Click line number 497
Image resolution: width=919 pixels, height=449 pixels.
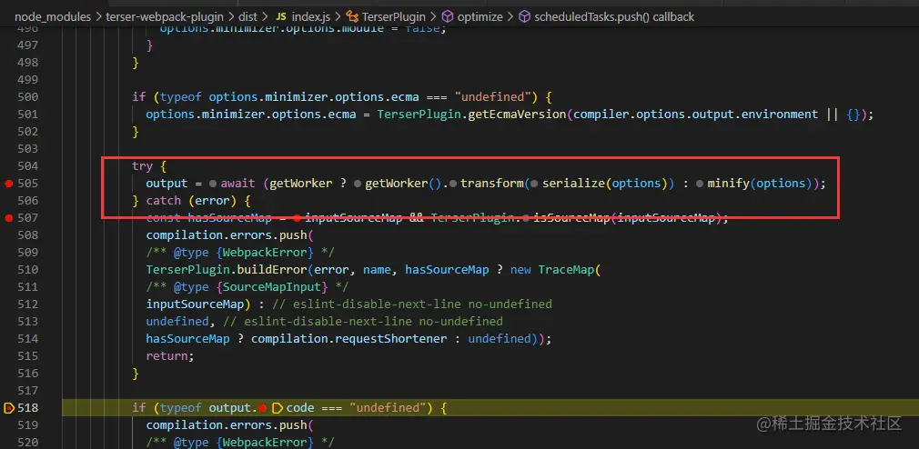(28, 45)
